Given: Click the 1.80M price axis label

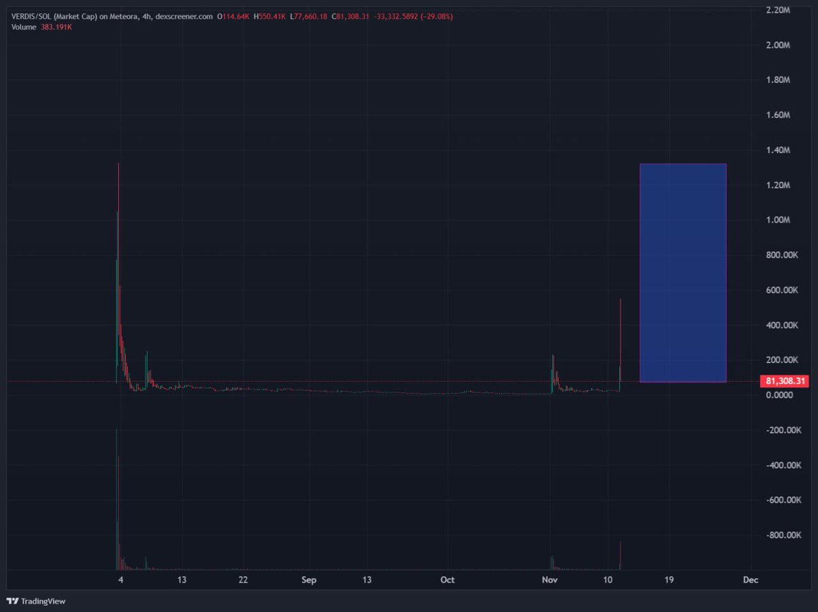Looking at the screenshot, I should click(x=777, y=80).
